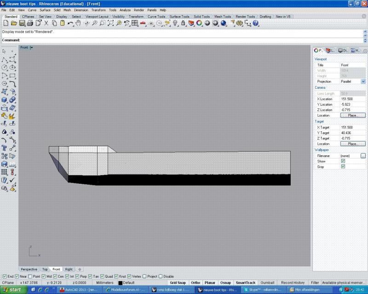Enable the Project osnap checkbox
The height and width of the screenshot is (294, 368).
144,277
